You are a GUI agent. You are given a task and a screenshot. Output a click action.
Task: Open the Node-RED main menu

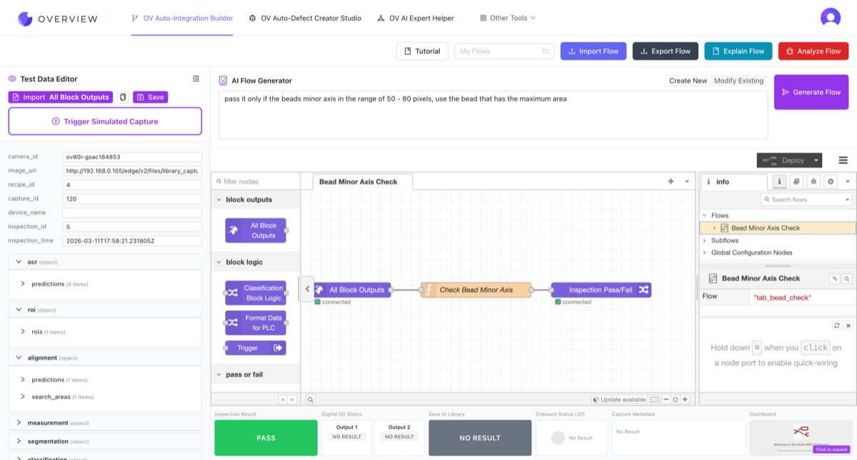tap(843, 160)
